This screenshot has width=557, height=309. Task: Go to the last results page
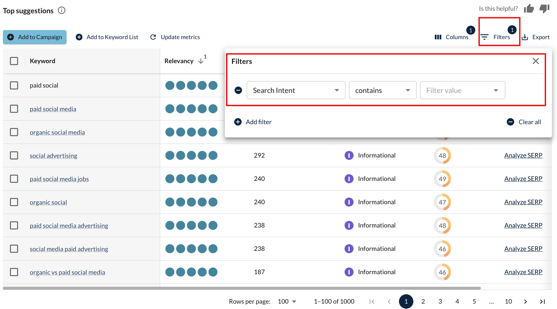click(543, 301)
